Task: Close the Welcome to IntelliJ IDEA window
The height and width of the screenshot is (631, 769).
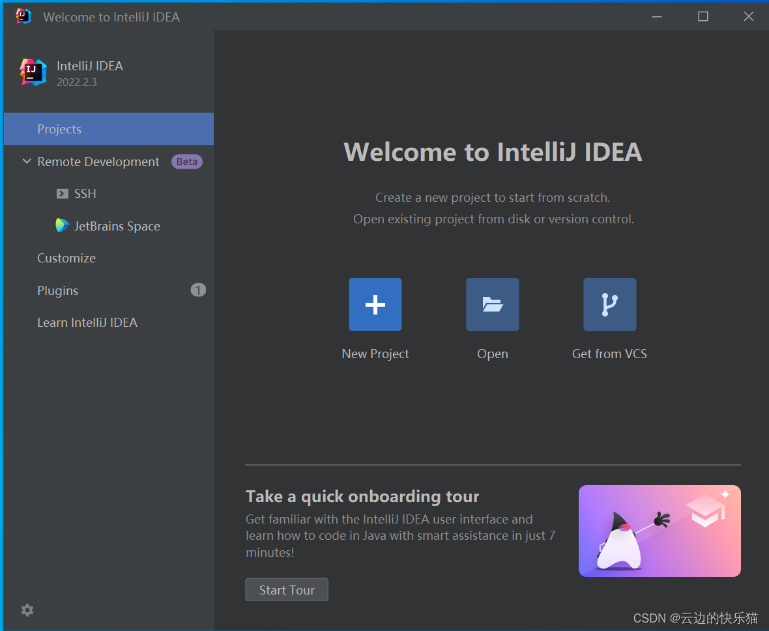Action: coord(748,16)
